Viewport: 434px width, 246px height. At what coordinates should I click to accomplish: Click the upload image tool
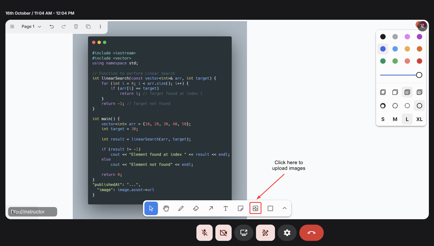(x=255, y=208)
